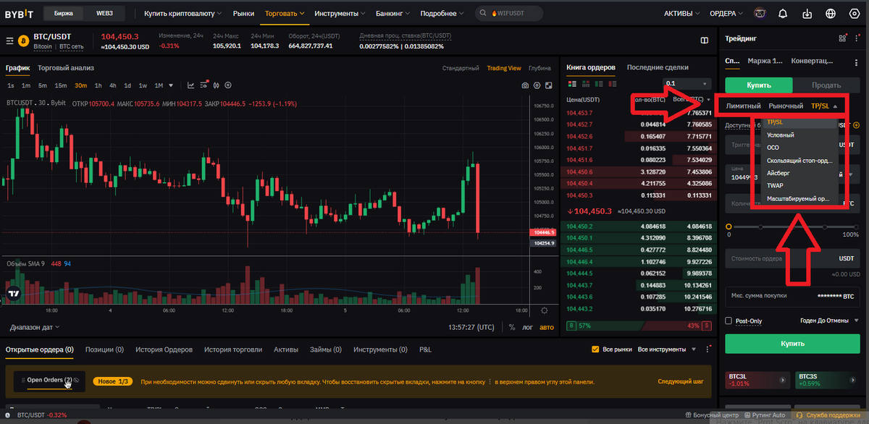Expand the Инструменты dropdown
The image size is (869, 424).
click(x=340, y=13)
